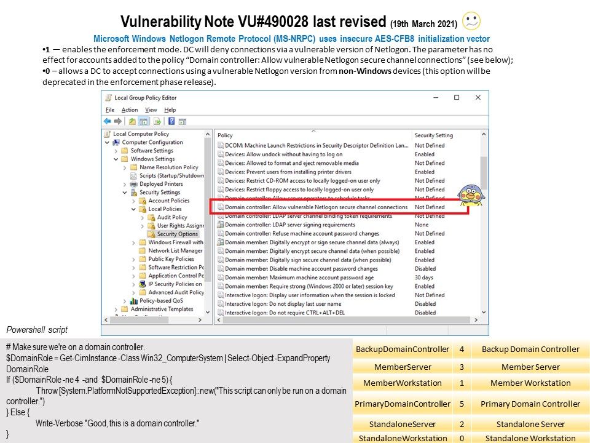This screenshot has width=590, height=443.
Task: Select User Rights Assignment tree item
Action: click(x=179, y=226)
